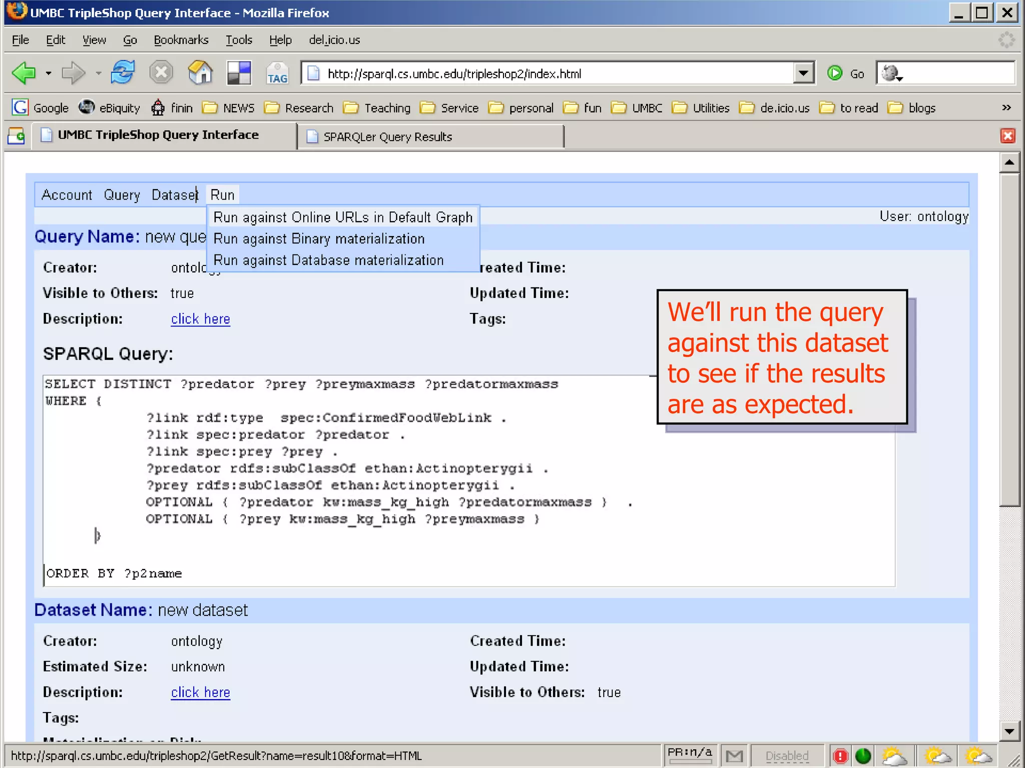Close the current tab with red X
1025x768 pixels.
[1007, 135]
